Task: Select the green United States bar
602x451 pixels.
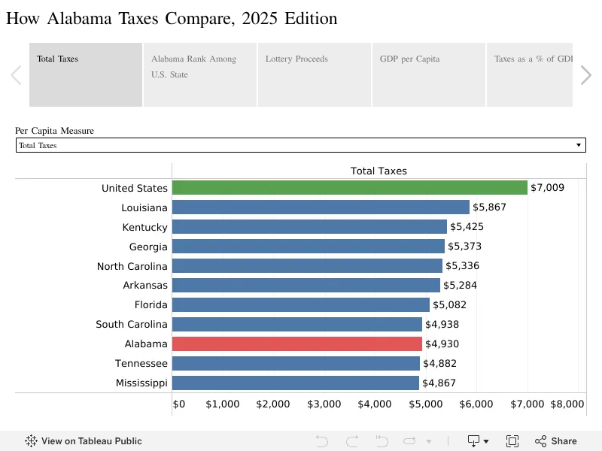Action: coord(350,187)
